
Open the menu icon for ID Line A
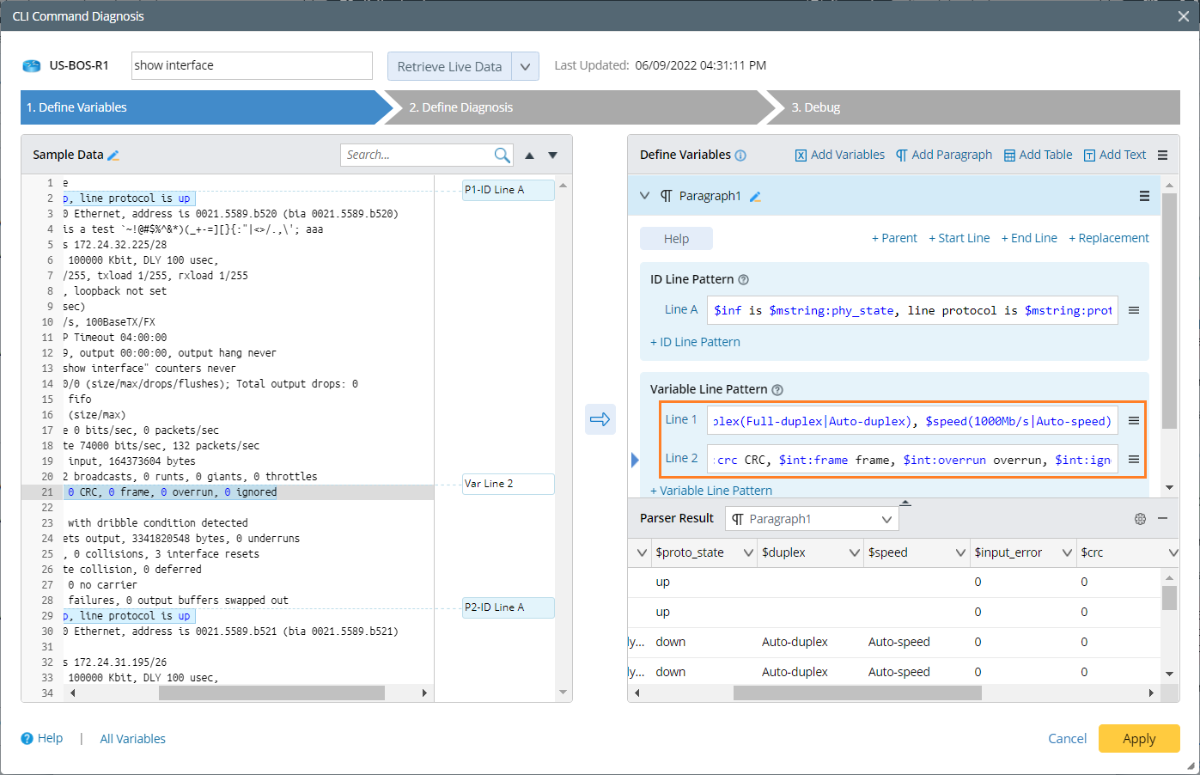point(1134,310)
